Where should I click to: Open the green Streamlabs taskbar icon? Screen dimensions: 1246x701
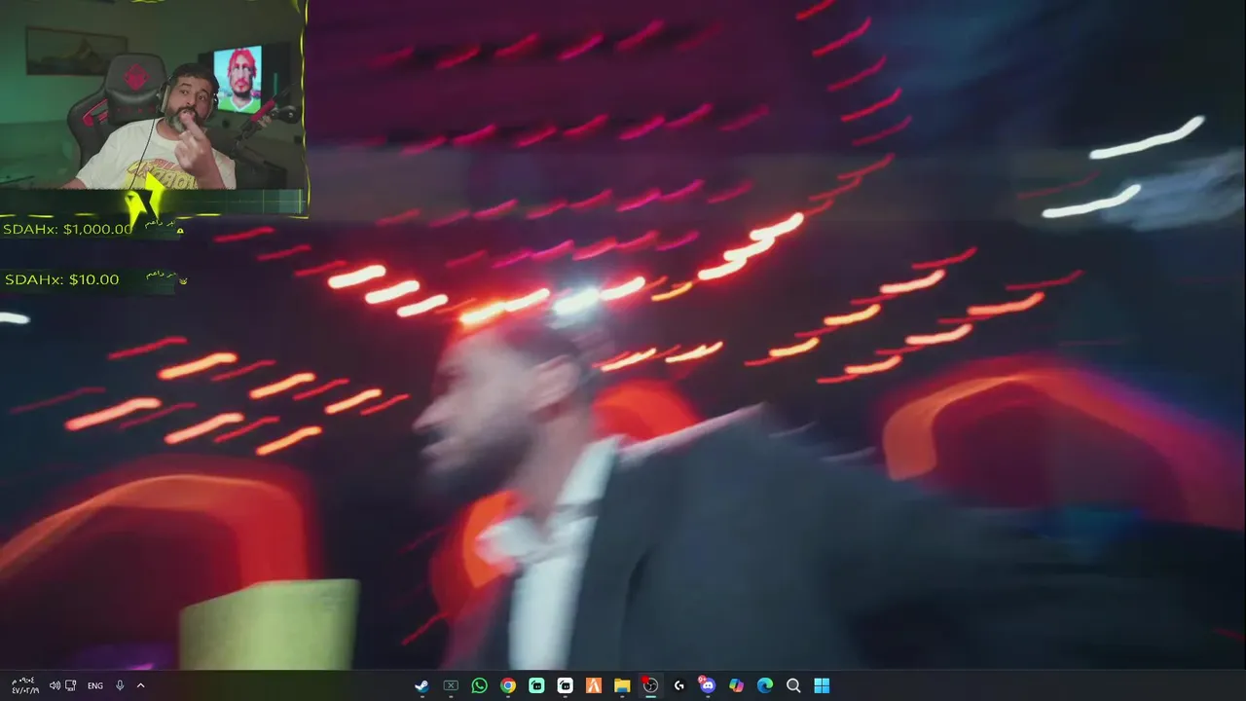536,685
